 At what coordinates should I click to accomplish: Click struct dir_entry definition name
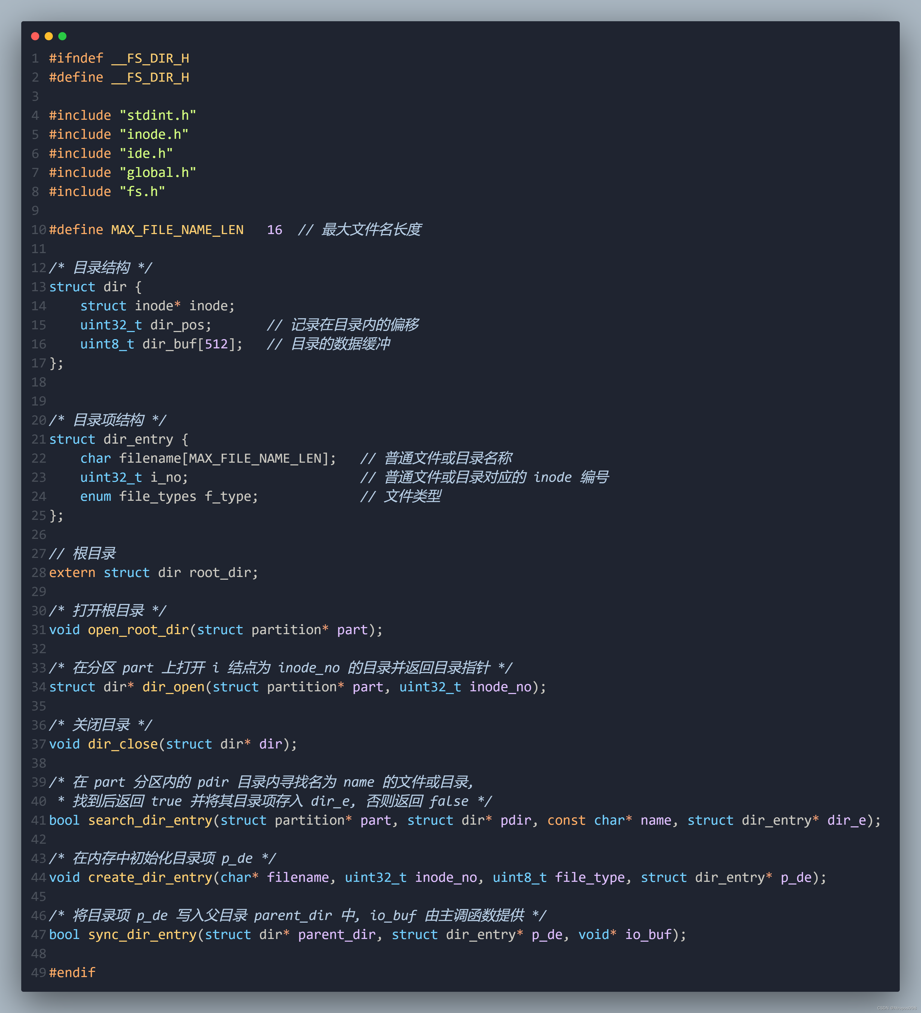coord(138,440)
